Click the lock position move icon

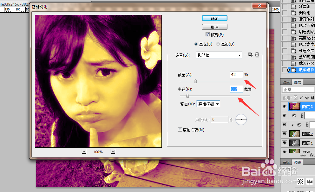tap(307, 97)
